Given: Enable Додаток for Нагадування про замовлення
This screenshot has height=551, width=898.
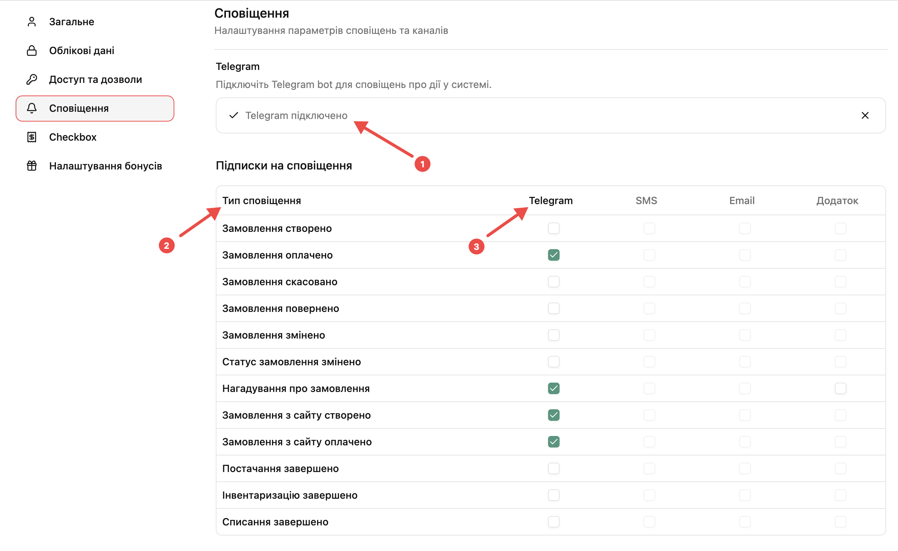Looking at the screenshot, I should tap(840, 388).
